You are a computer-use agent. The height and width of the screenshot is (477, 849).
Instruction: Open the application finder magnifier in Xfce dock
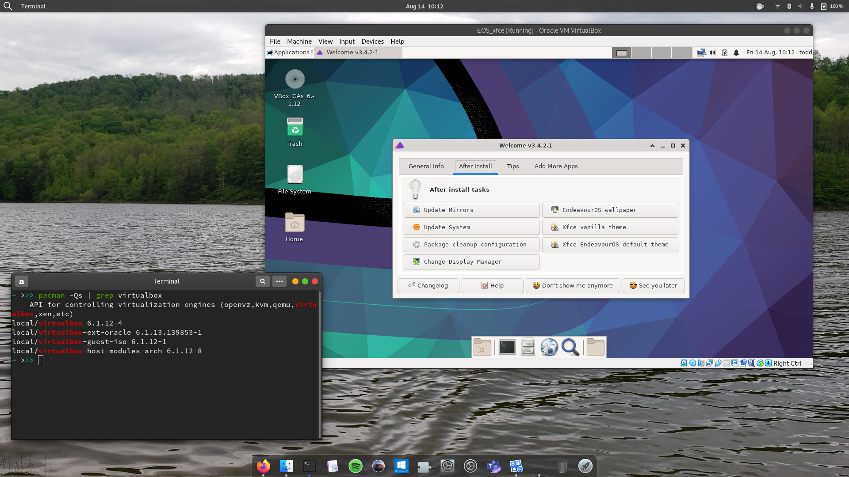(x=570, y=347)
